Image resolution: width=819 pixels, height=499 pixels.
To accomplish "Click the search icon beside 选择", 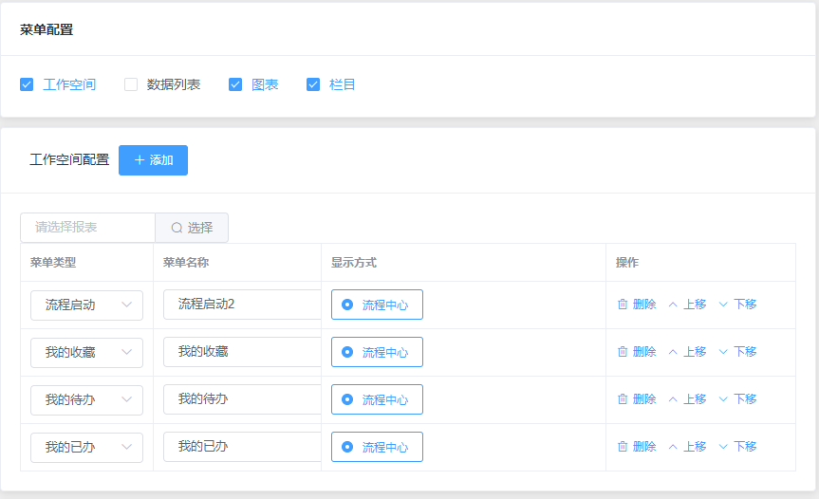I will point(177,228).
